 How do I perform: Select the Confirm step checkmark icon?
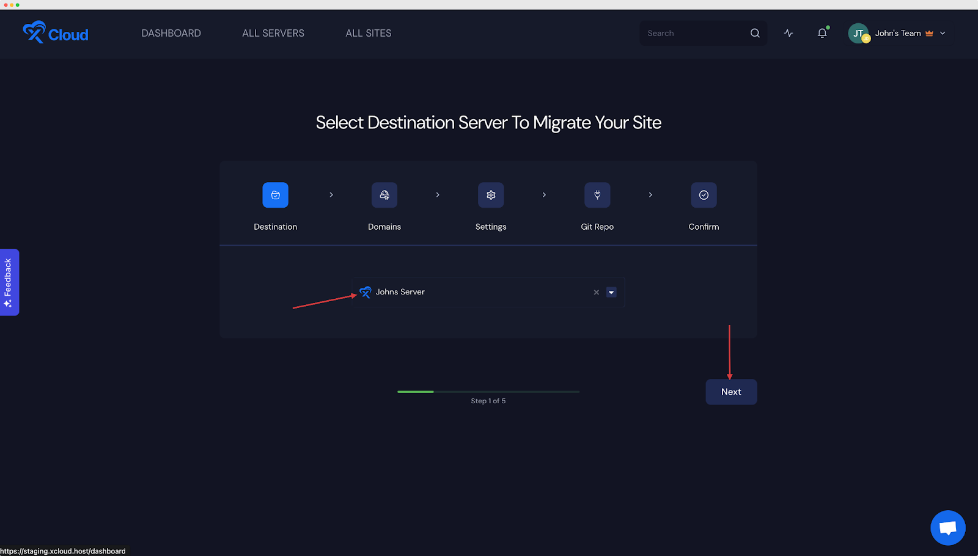pyautogui.click(x=704, y=195)
